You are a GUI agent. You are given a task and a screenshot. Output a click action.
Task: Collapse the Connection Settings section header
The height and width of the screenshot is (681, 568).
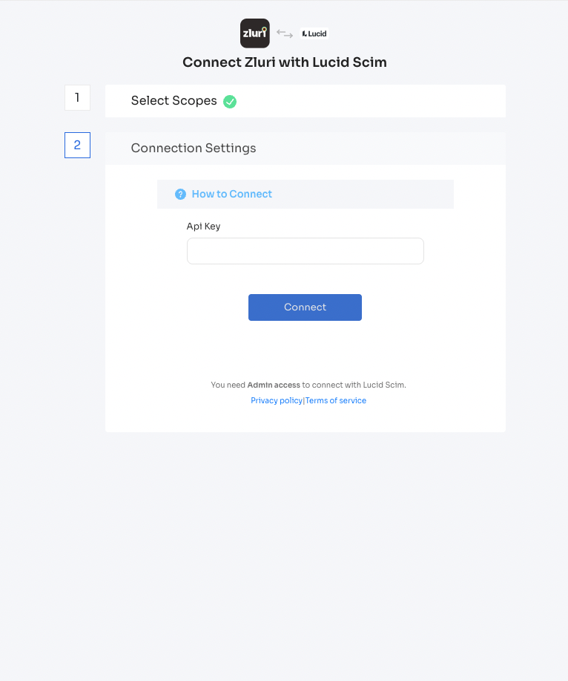[306, 149]
